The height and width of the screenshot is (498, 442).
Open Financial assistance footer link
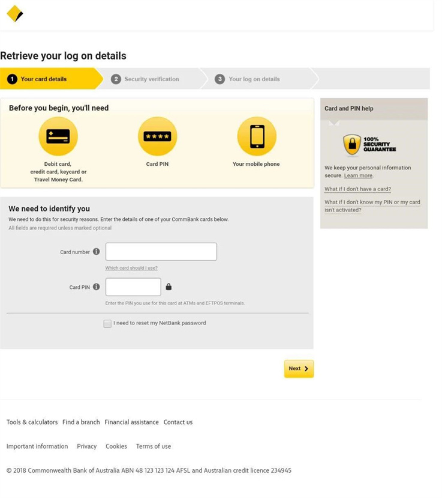pos(131,422)
